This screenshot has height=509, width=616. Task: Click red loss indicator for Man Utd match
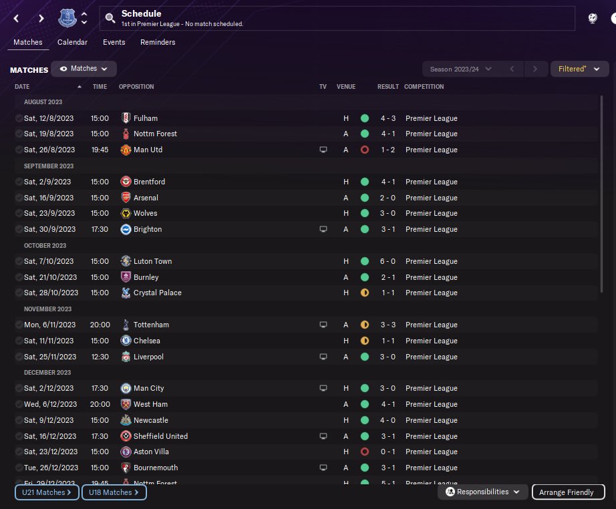point(365,150)
